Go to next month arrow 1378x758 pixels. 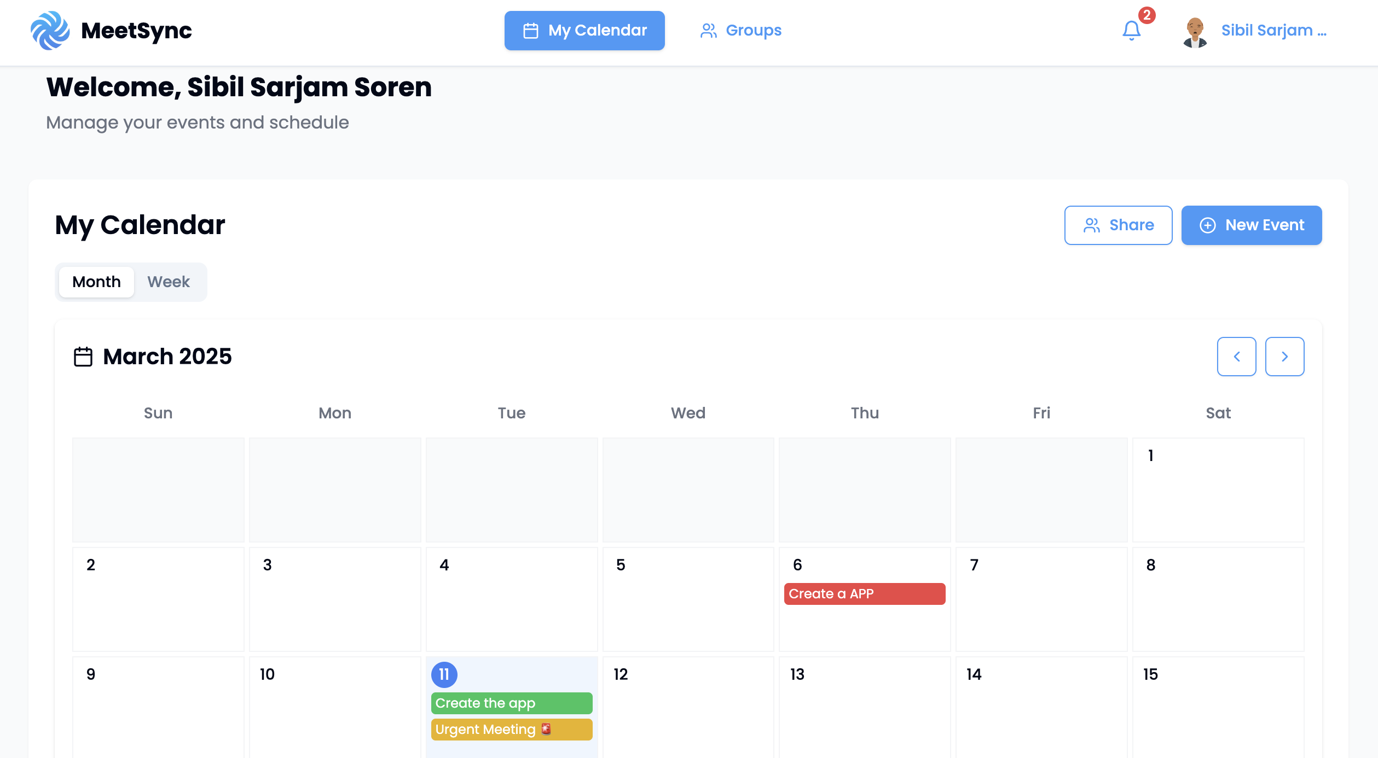[1284, 357]
